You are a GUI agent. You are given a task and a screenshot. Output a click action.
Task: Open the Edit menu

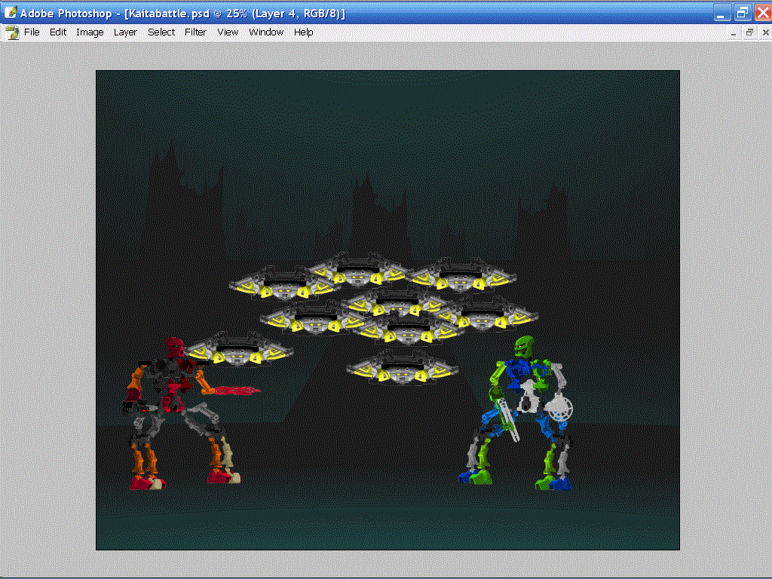pos(57,32)
